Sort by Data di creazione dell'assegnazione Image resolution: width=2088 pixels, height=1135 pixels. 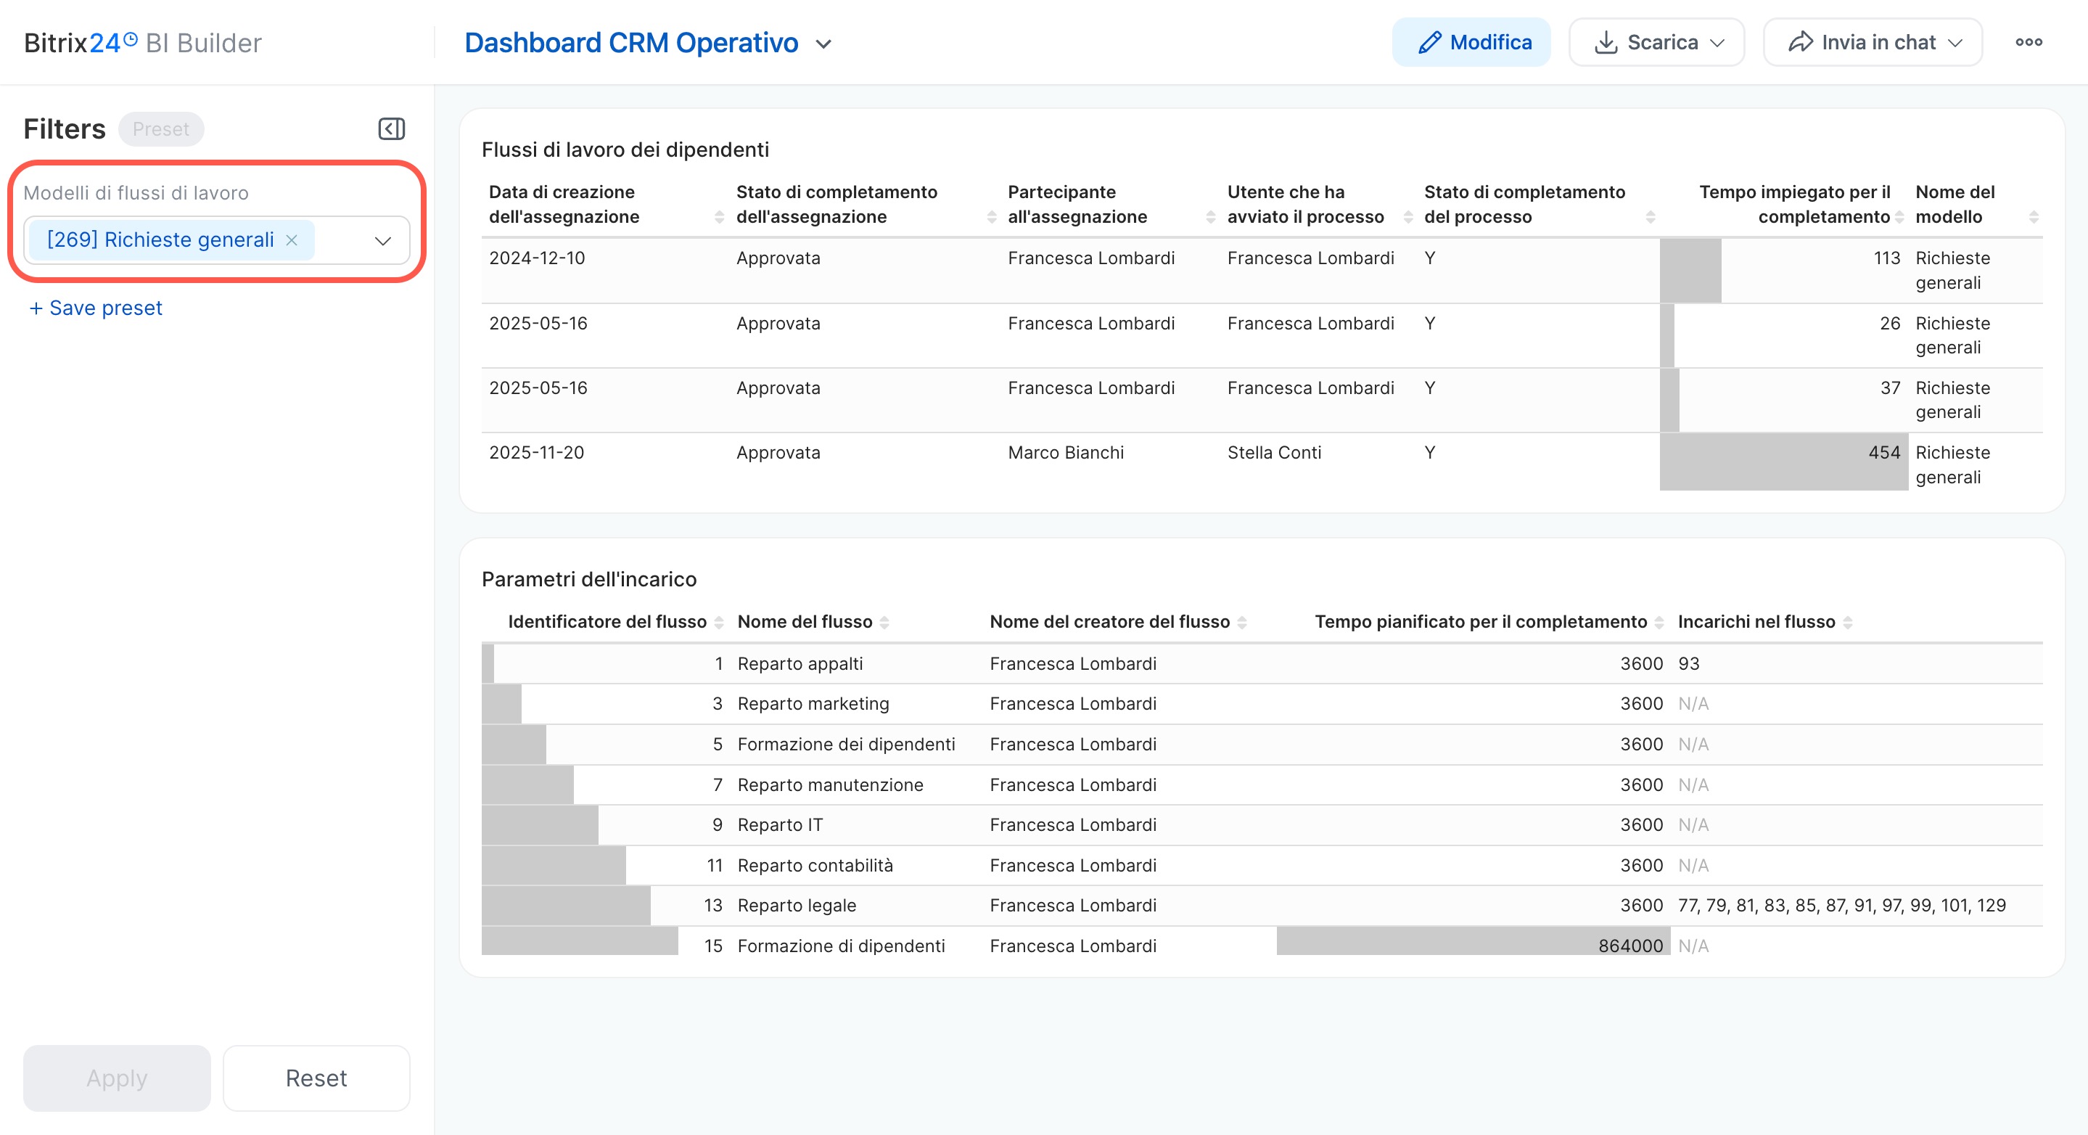click(719, 216)
